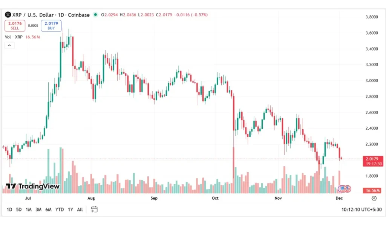
Task: Click the red 16.56M volume label
Action: (x=372, y=190)
